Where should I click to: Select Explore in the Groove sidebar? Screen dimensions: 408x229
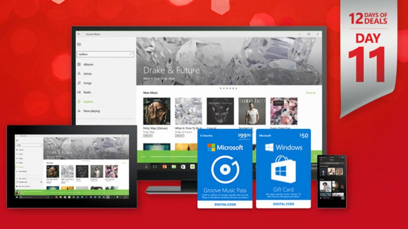point(88,102)
